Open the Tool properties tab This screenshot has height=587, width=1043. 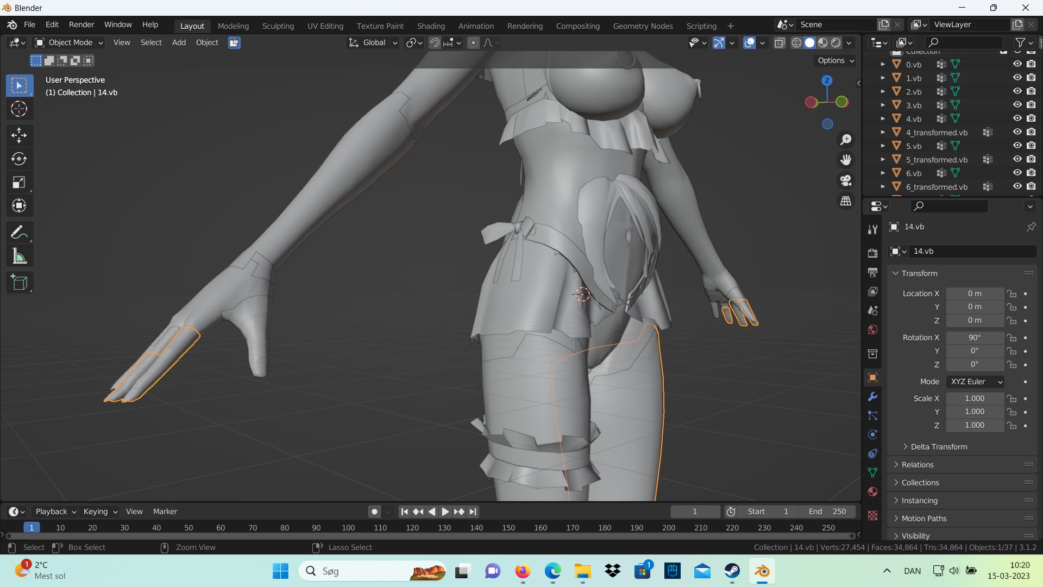tap(873, 230)
